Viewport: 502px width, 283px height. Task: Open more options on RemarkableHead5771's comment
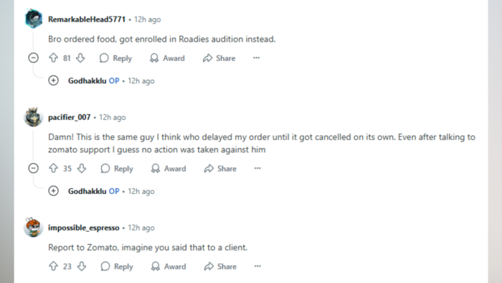256,58
